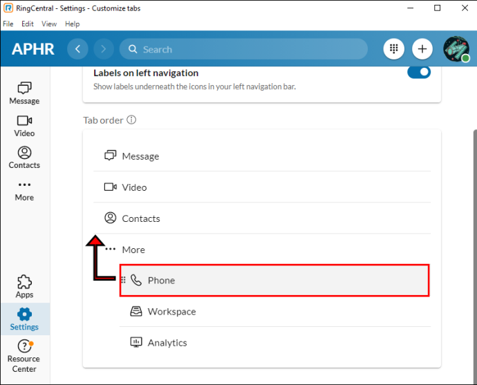
Task: Click the Phone row drag handle
Action: [x=123, y=280]
